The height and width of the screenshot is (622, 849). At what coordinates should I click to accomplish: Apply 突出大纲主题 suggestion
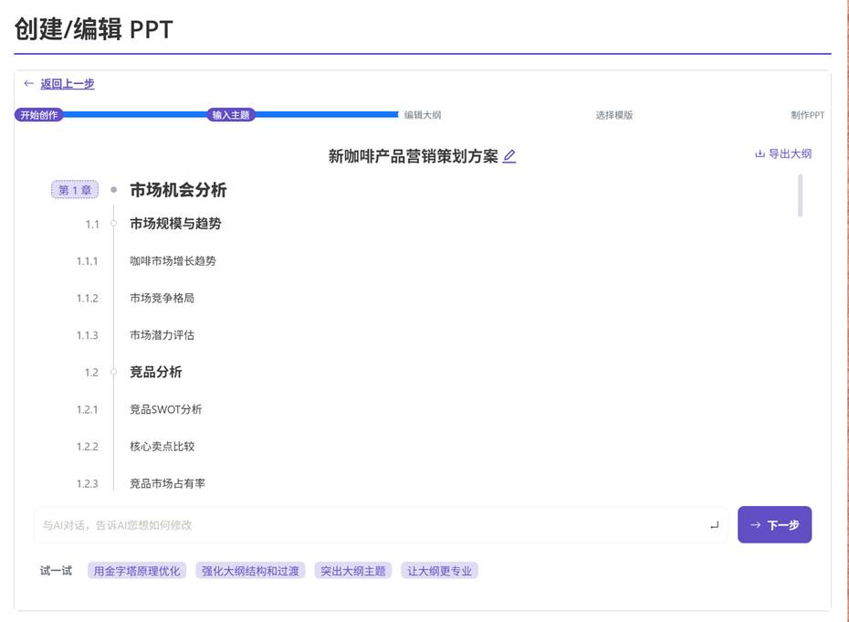tap(352, 570)
